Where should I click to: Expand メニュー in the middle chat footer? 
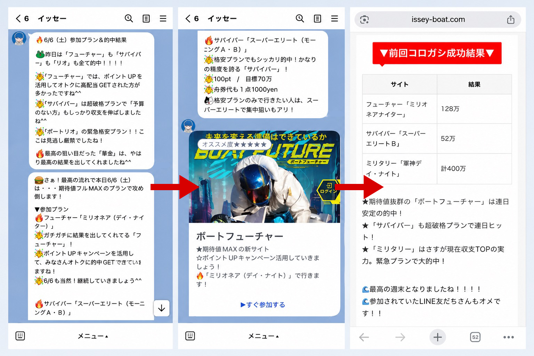pos(264,336)
